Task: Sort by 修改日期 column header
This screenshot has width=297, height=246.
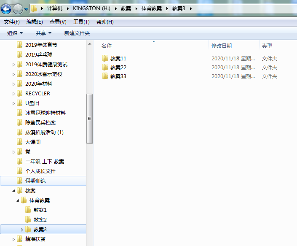Action: coord(222,46)
